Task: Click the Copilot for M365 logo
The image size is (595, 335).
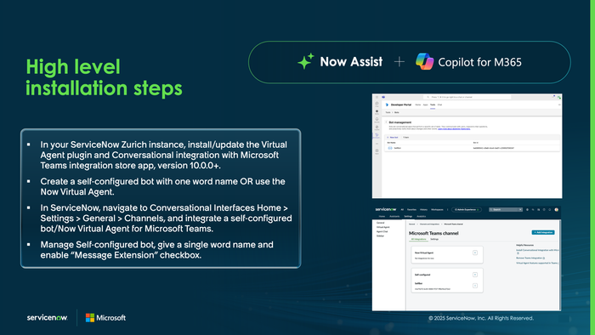Action: [x=425, y=61]
